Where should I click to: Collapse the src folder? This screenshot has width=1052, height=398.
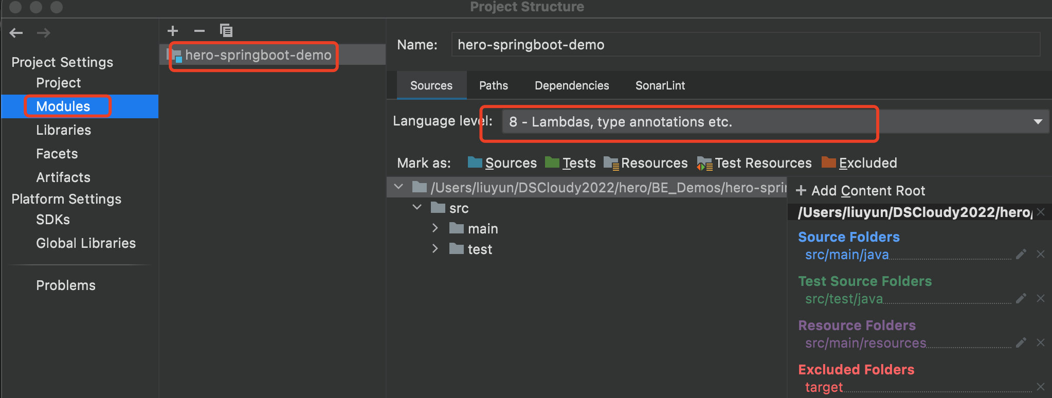(417, 207)
